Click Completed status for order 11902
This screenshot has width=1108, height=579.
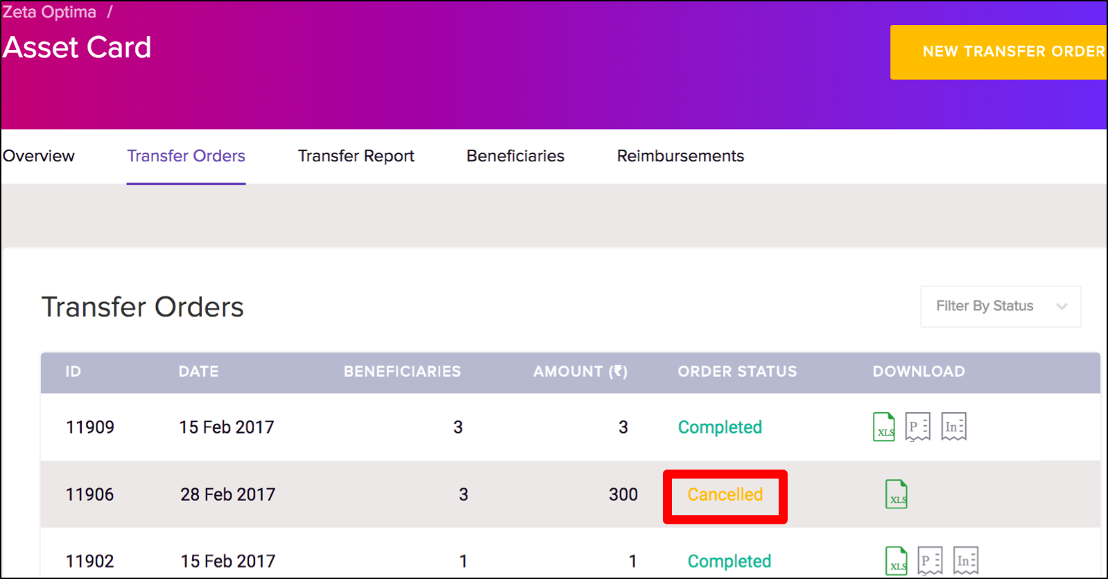(x=729, y=561)
